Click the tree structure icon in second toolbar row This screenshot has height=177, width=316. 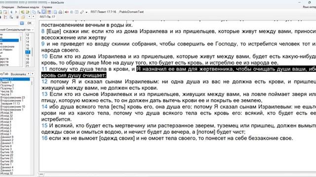tap(5, 17)
